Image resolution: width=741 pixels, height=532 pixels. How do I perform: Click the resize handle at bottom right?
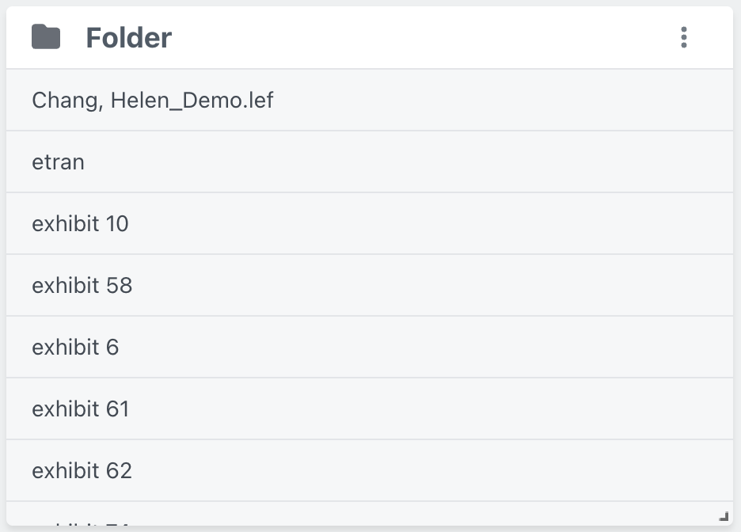726,517
